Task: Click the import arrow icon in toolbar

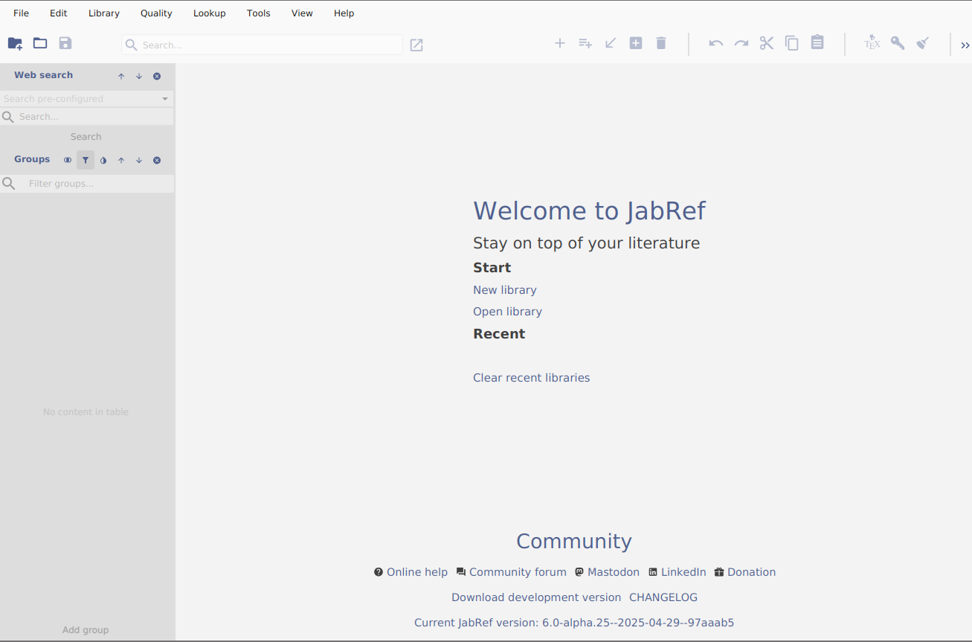Action: 611,43
